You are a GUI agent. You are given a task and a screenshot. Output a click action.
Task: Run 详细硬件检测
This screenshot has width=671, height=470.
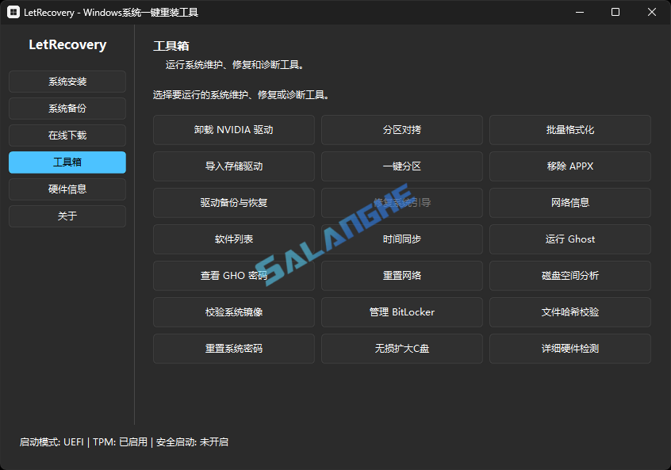click(570, 349)
